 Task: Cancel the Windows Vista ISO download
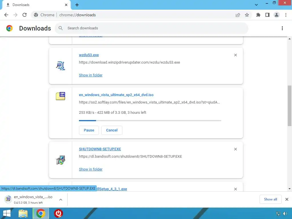(112, 130)
